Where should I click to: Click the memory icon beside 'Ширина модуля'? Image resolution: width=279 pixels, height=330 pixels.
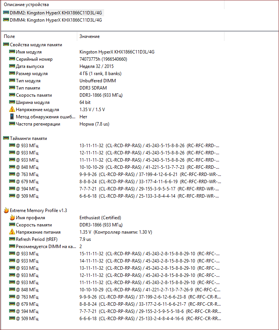(x=12, y=102)
